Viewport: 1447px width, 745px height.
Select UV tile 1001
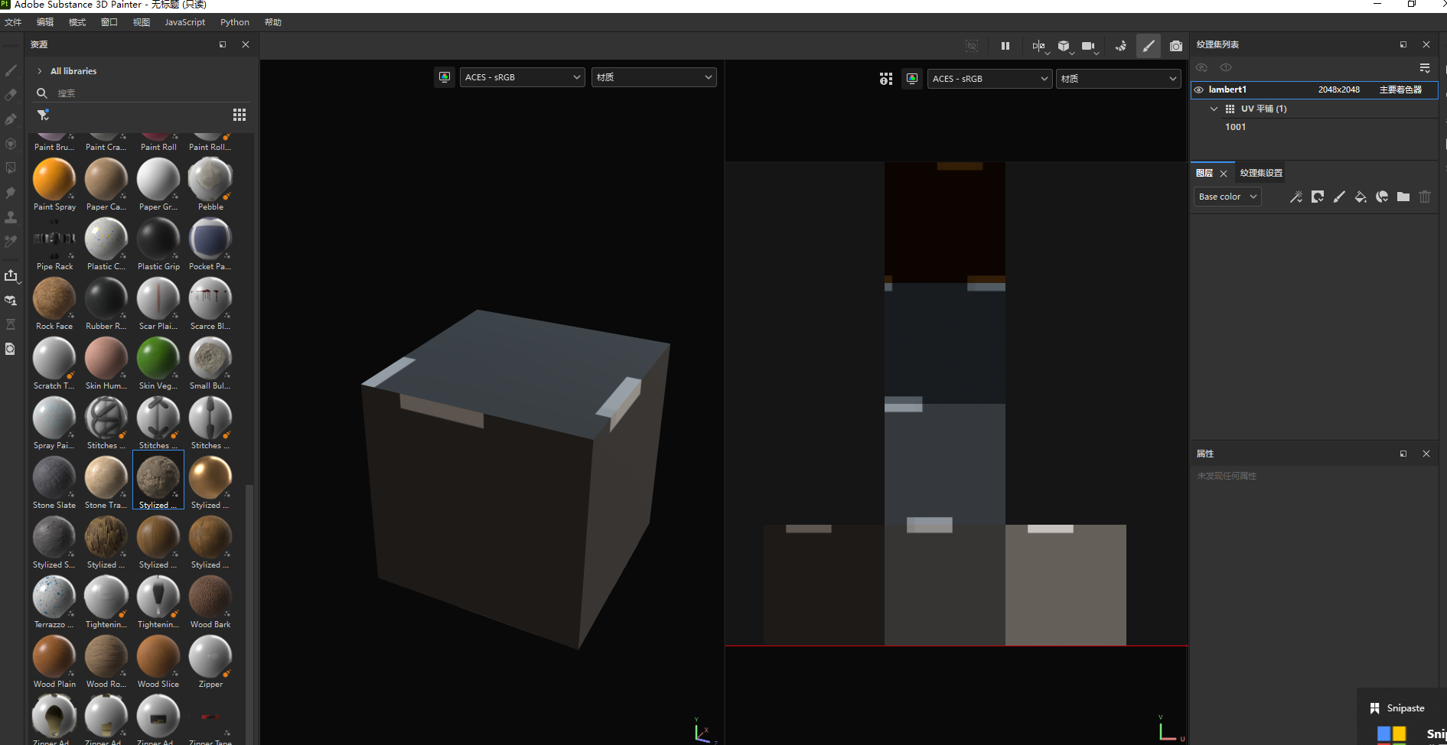click(1235, 127)
